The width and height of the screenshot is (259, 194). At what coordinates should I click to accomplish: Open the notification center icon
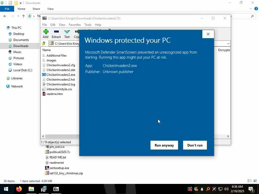(251, 189)
